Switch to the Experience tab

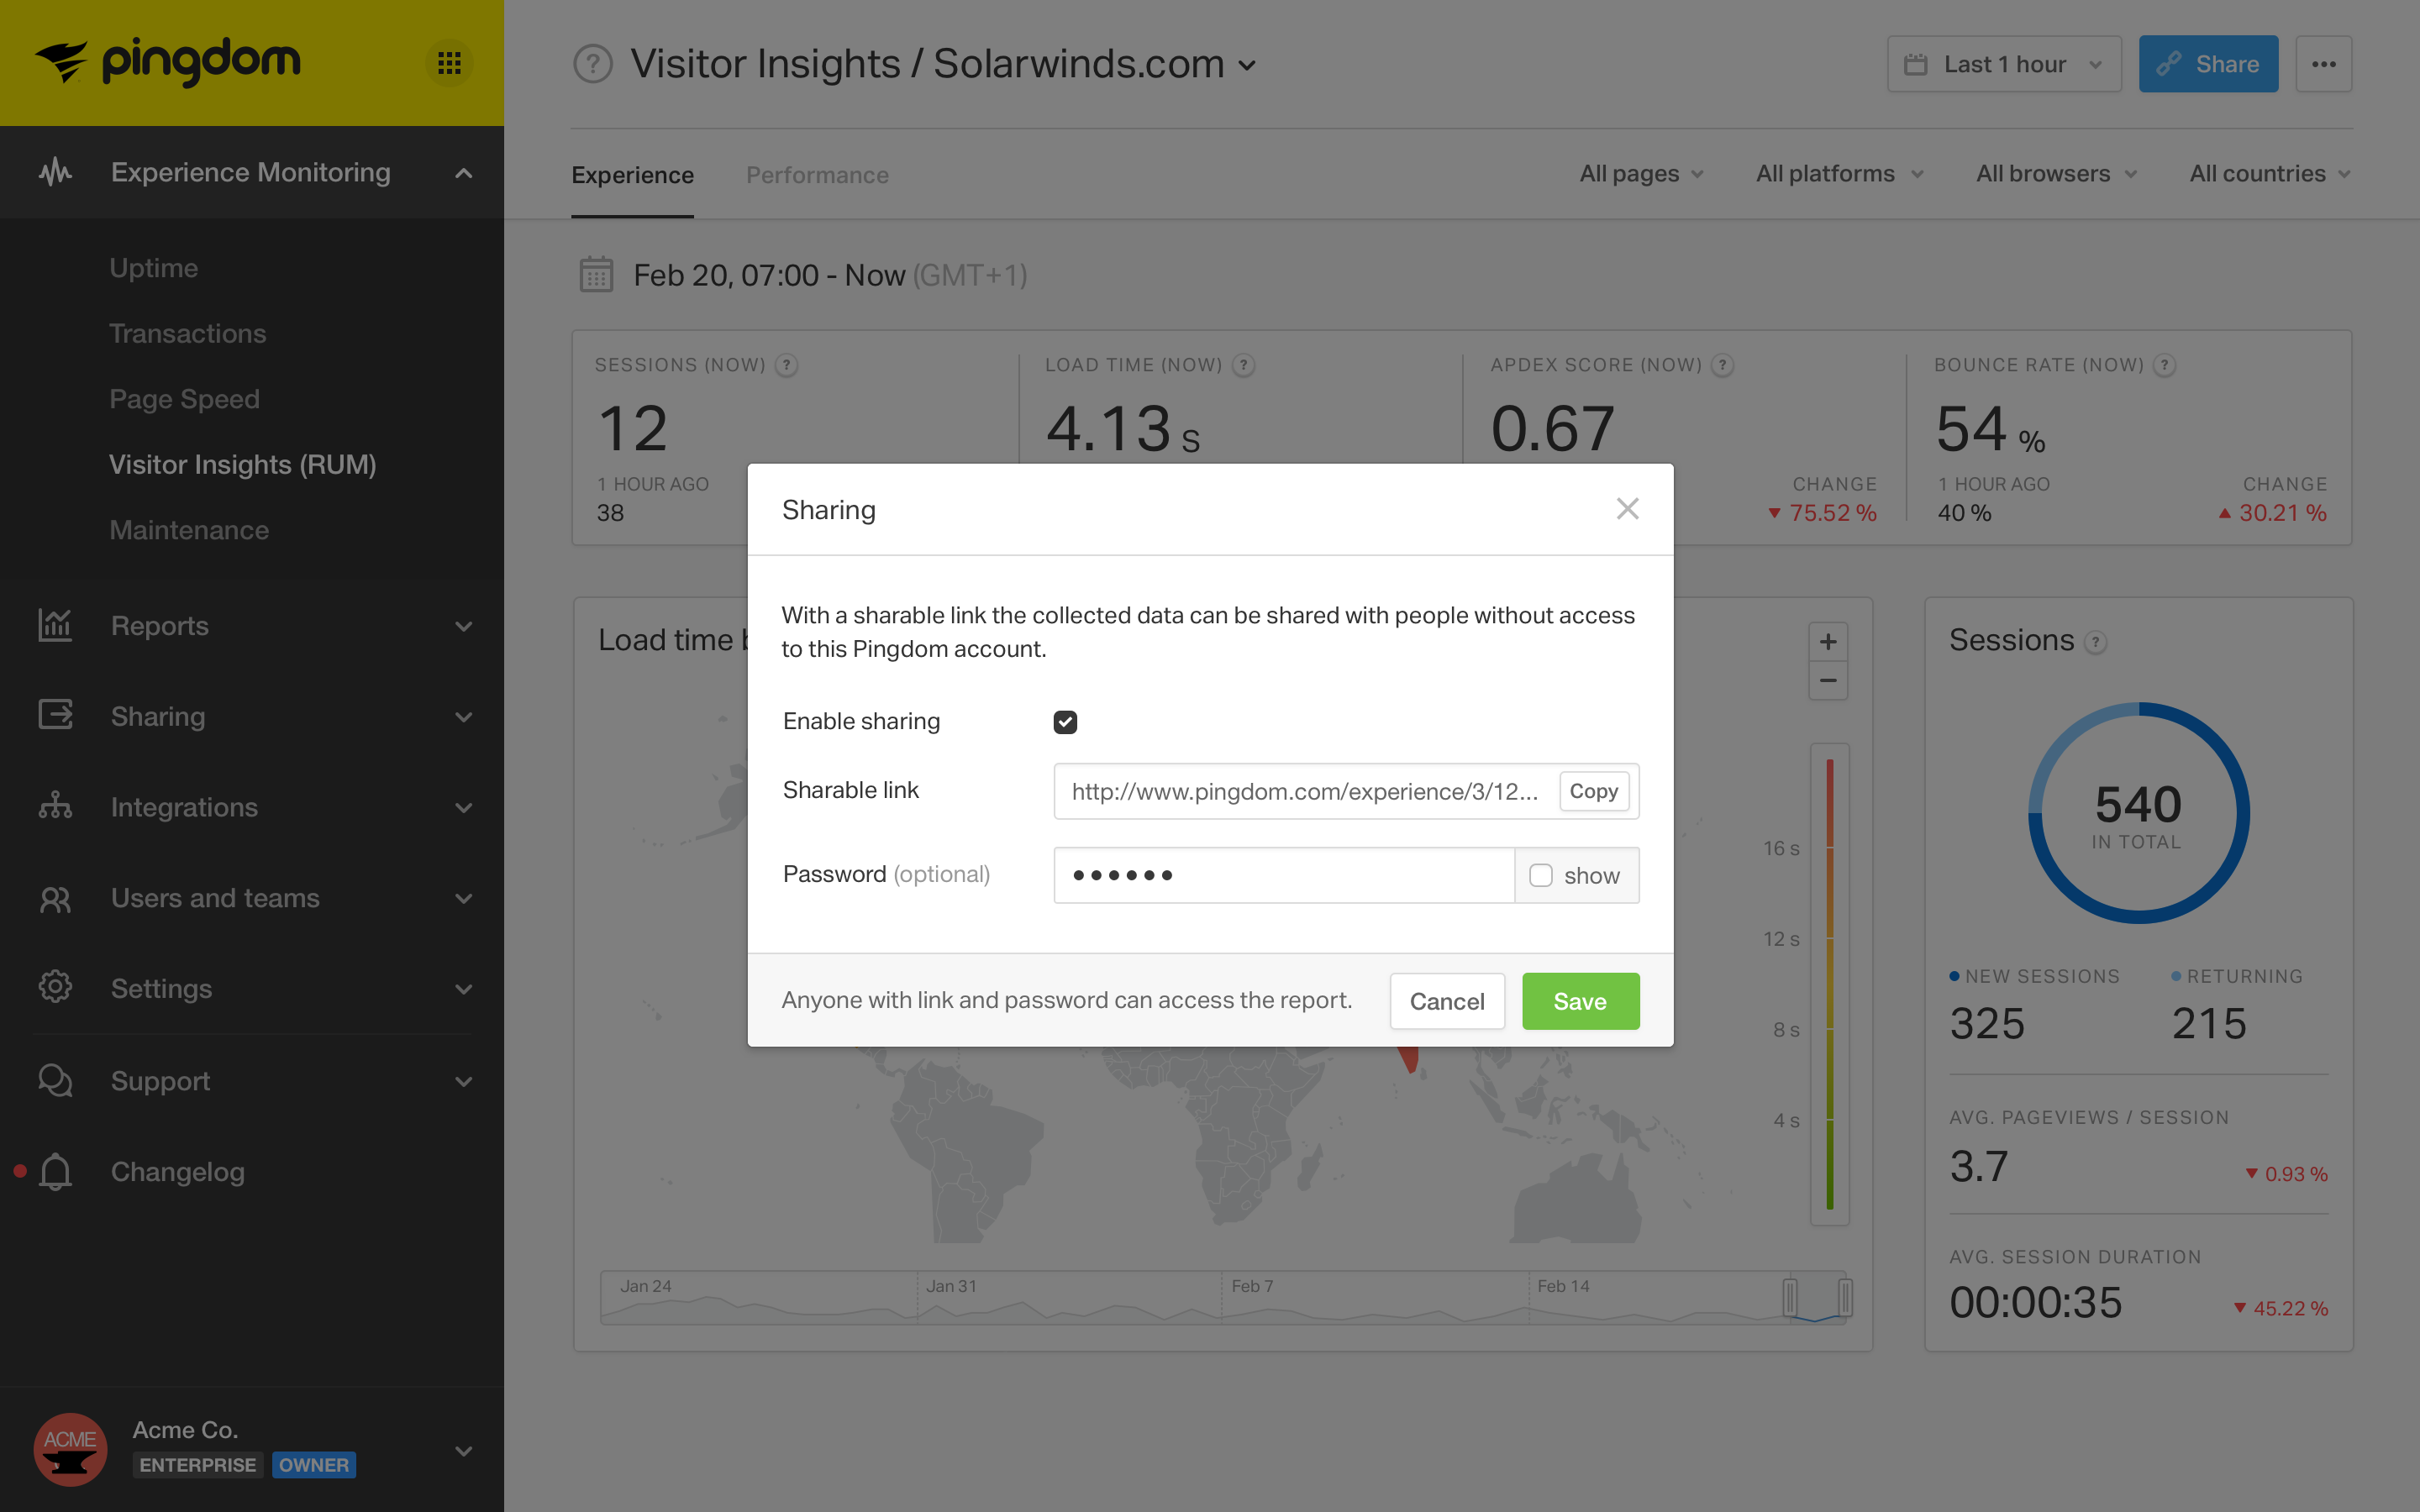[632, 175]
